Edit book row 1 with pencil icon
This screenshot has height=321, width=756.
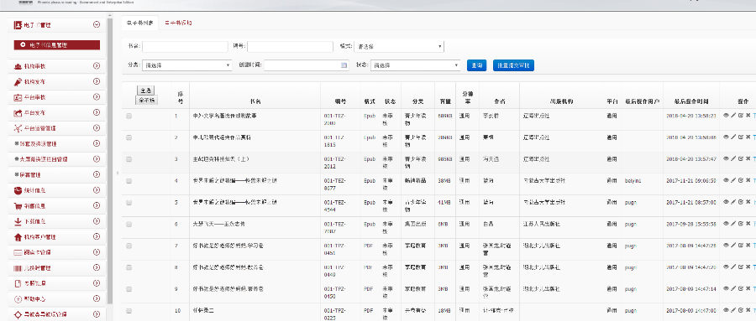pos(733,116)
